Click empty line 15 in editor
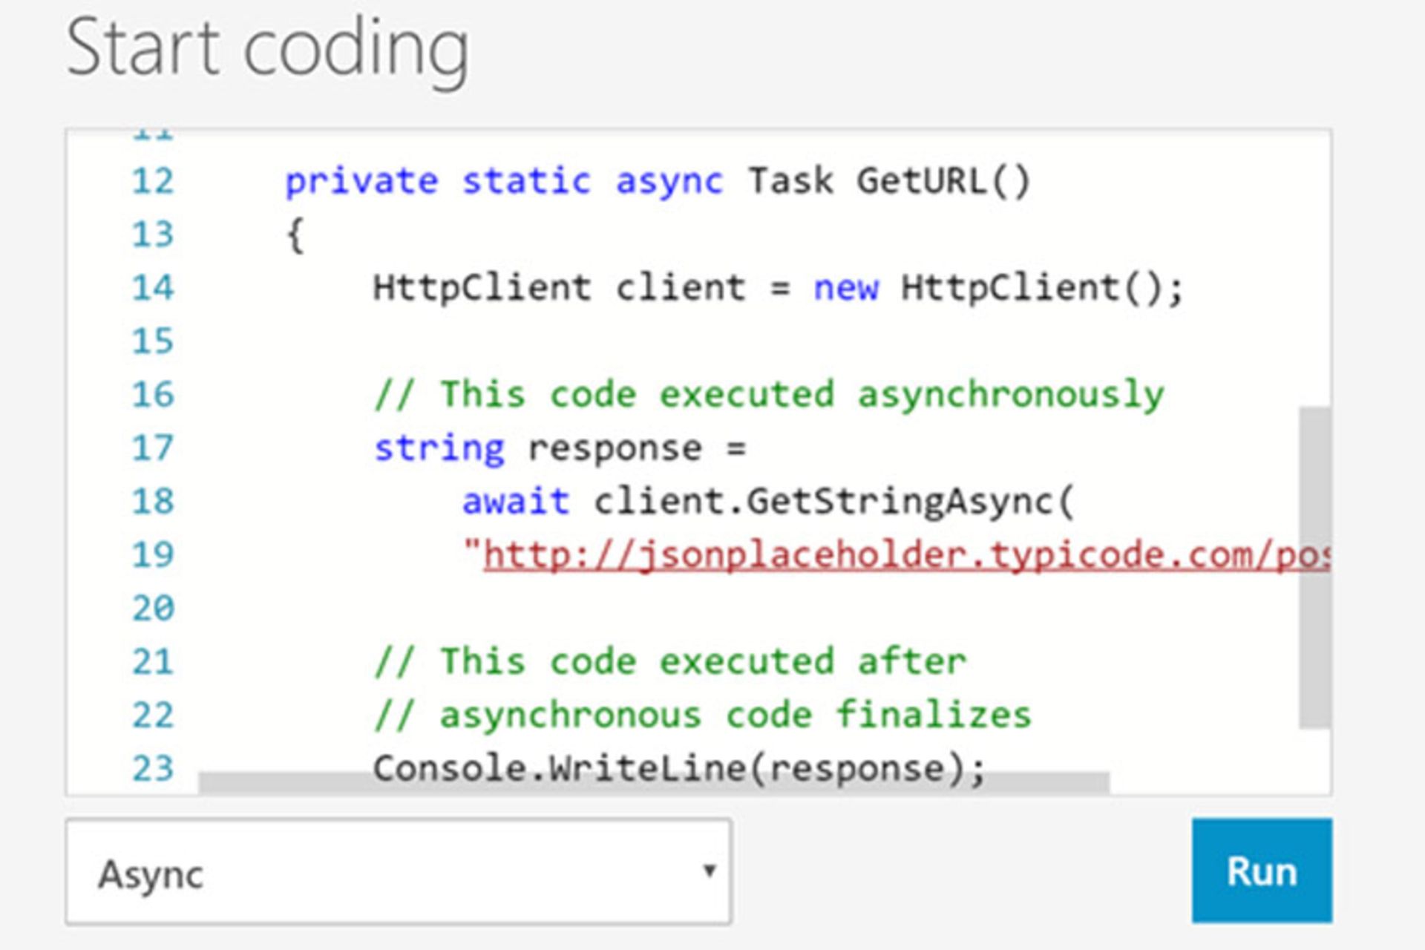The width and height of the screenshot is (1425, 950). [668, 341]
